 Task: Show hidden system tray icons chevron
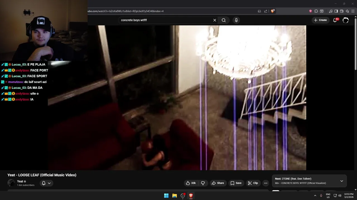[315, 196]
